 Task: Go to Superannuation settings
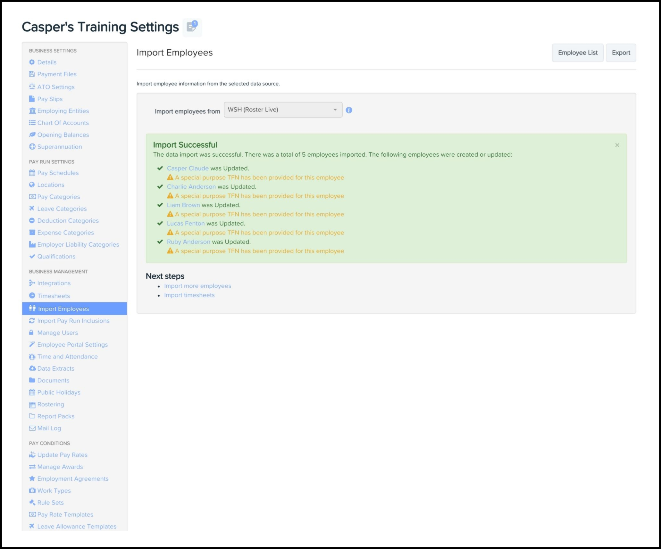(59, 147)
